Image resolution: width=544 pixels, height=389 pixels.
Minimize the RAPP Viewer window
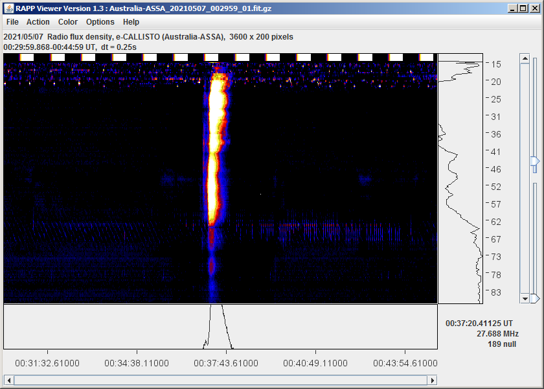click(x=512, y=8)
